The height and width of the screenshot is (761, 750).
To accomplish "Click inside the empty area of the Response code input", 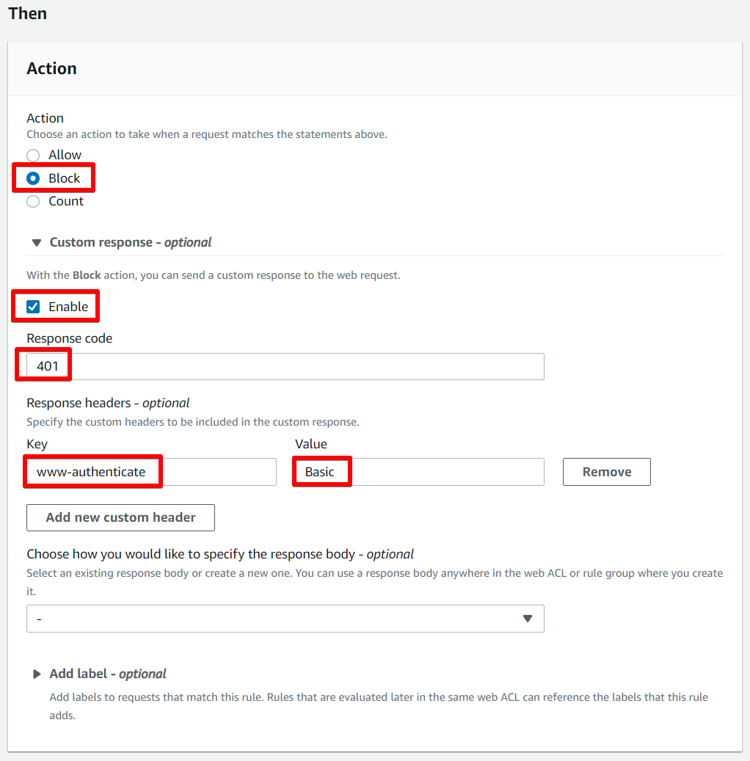I will (x=294, y=366).
